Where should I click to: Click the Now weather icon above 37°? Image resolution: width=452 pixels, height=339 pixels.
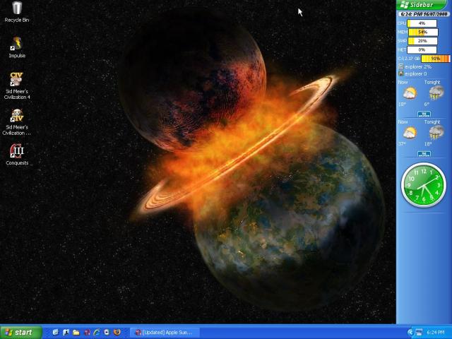point(410,133)
